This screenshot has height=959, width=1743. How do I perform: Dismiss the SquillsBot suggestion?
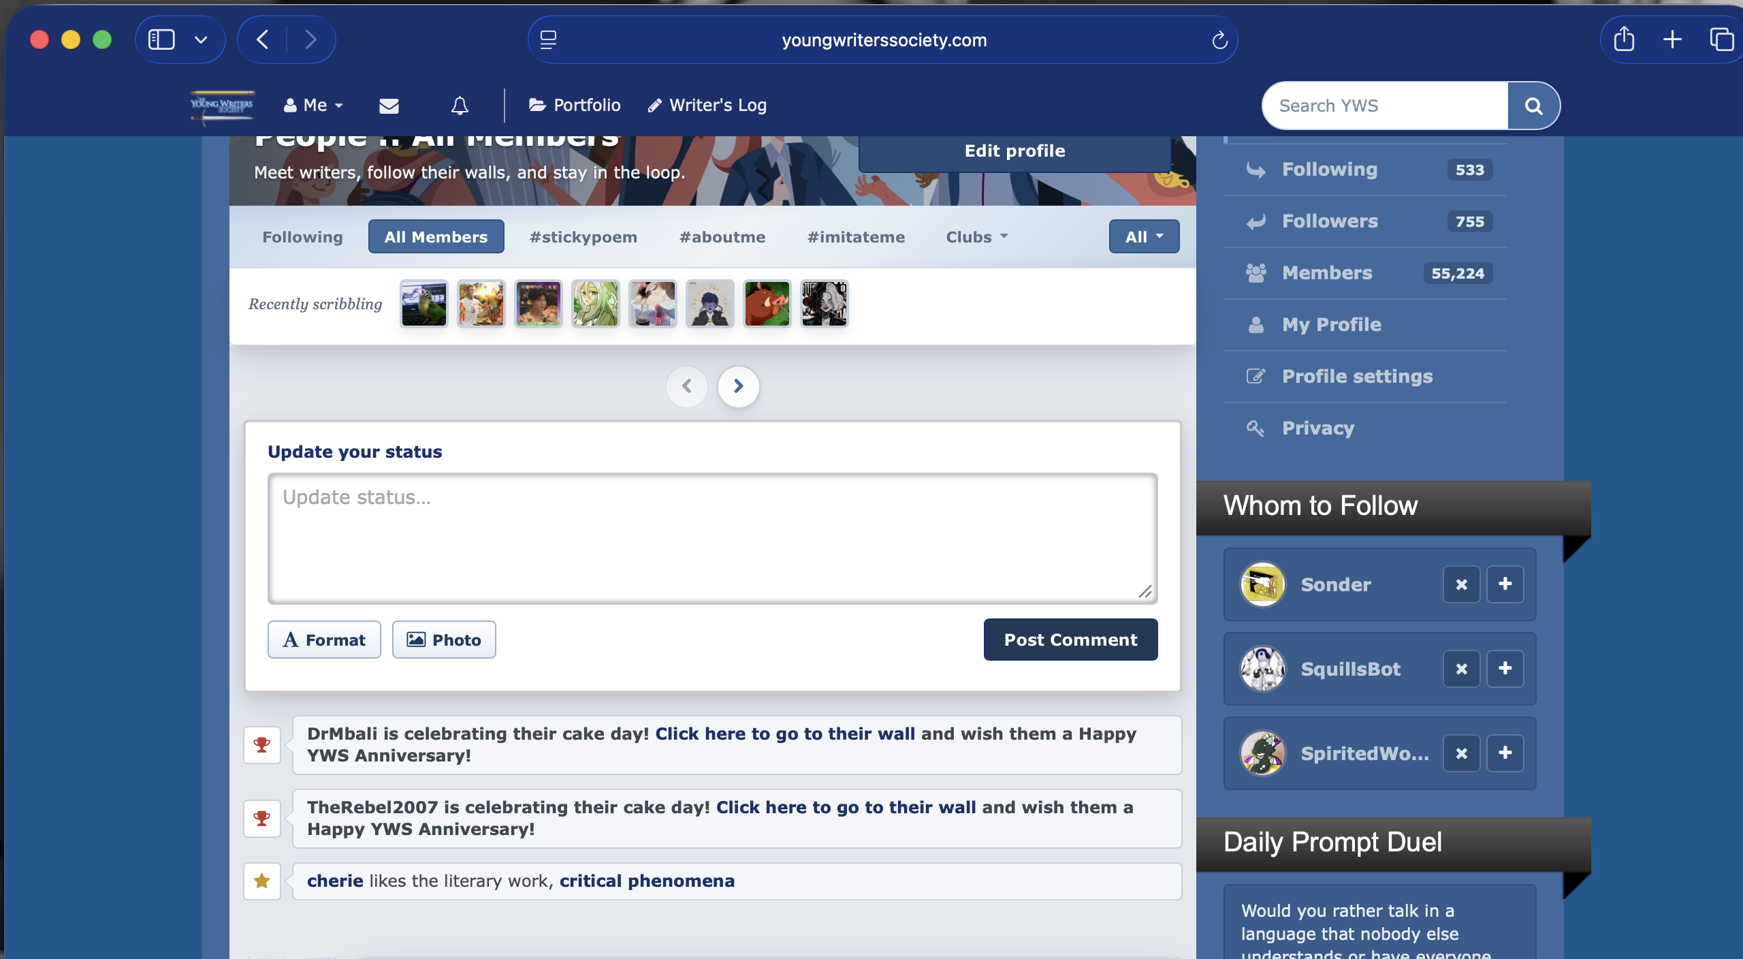click(x=1461, y=669)
